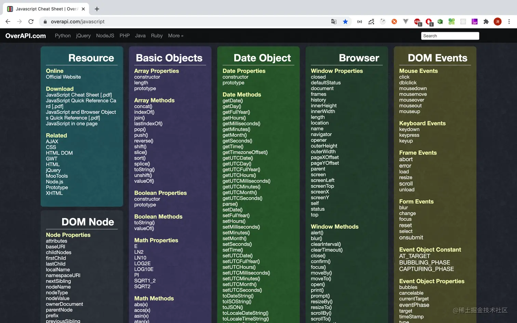The image size is (517, 323).
Task: Click the green magnifier extension icon
Action: click(440, 22)
